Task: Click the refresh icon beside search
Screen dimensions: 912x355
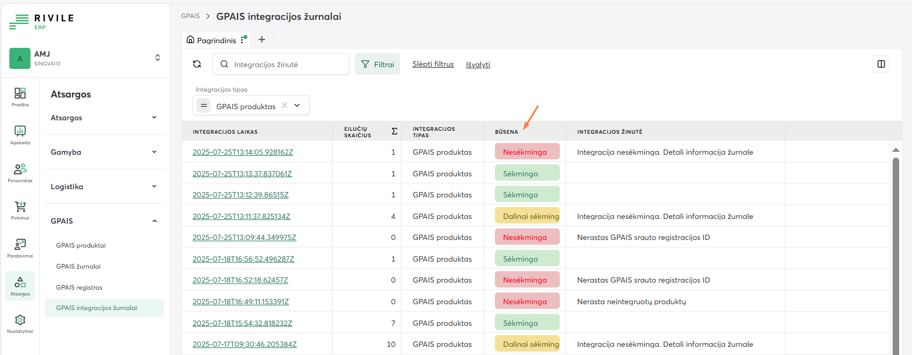Action: click(x=197, y=64)
